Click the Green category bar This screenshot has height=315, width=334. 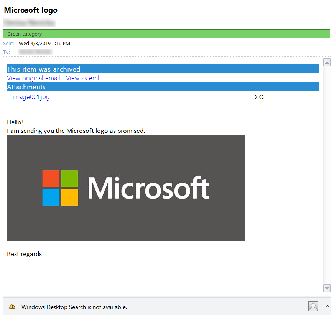(166, 34)
